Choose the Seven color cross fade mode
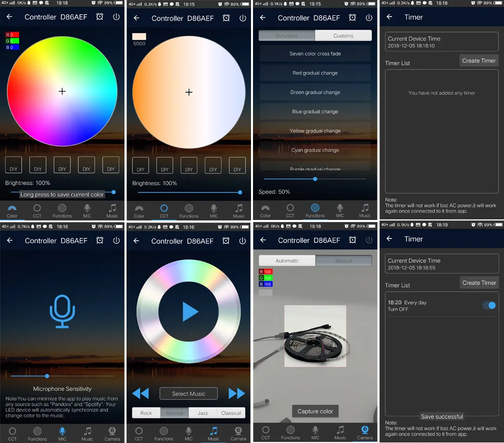504x443 pixels. point(315,53)
